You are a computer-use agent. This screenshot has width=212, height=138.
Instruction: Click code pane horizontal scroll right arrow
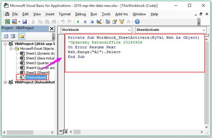tap(202, 132)
